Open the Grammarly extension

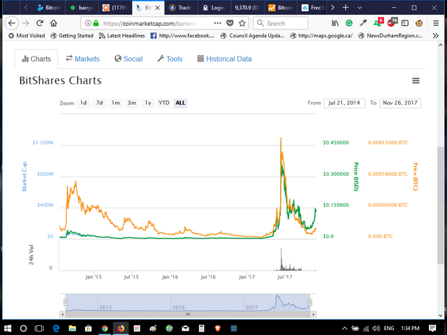349,23
